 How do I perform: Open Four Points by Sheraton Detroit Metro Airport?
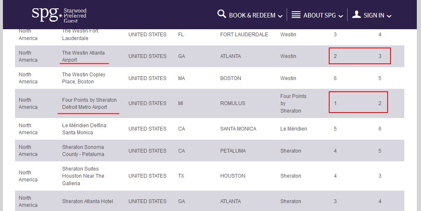click(89, 103)
